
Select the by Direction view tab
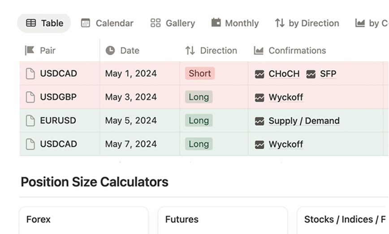pos(307,23)
